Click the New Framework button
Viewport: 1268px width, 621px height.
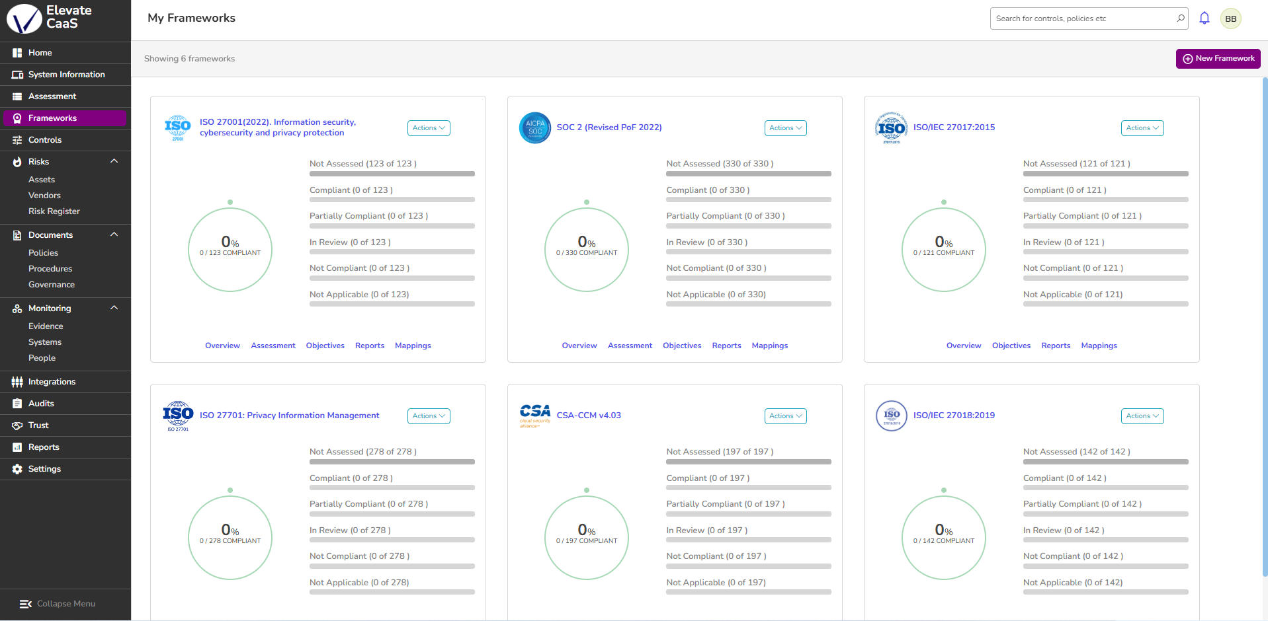(x=1218, y=59)
